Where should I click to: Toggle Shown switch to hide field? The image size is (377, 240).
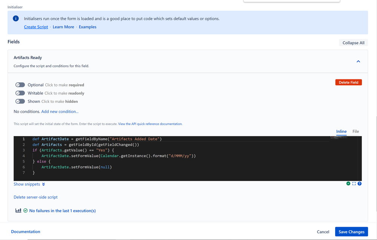(20, 101)
